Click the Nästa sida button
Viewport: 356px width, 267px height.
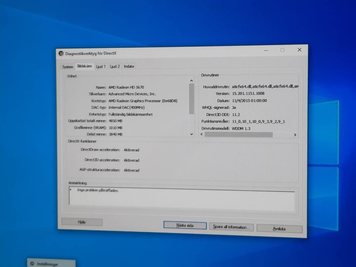[185, 225]
